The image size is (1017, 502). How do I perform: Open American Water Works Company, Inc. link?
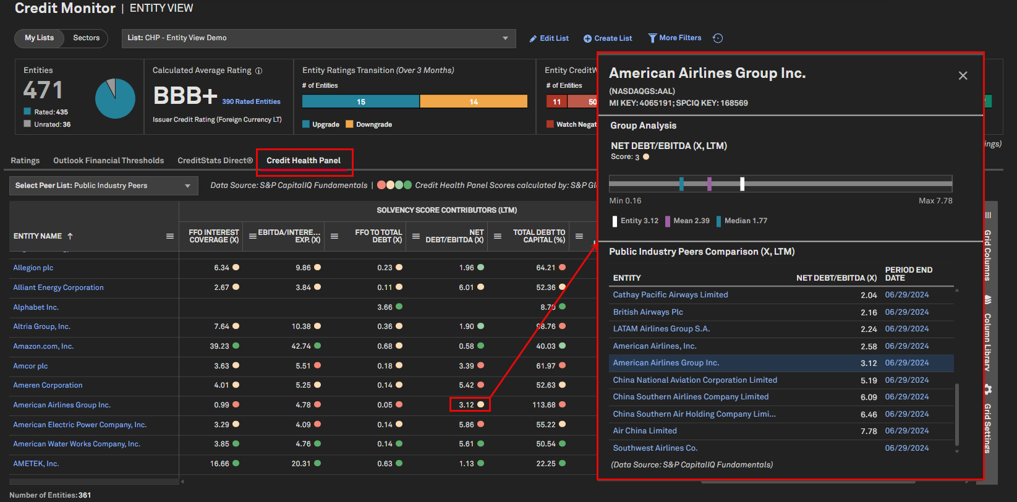point(77,444)
